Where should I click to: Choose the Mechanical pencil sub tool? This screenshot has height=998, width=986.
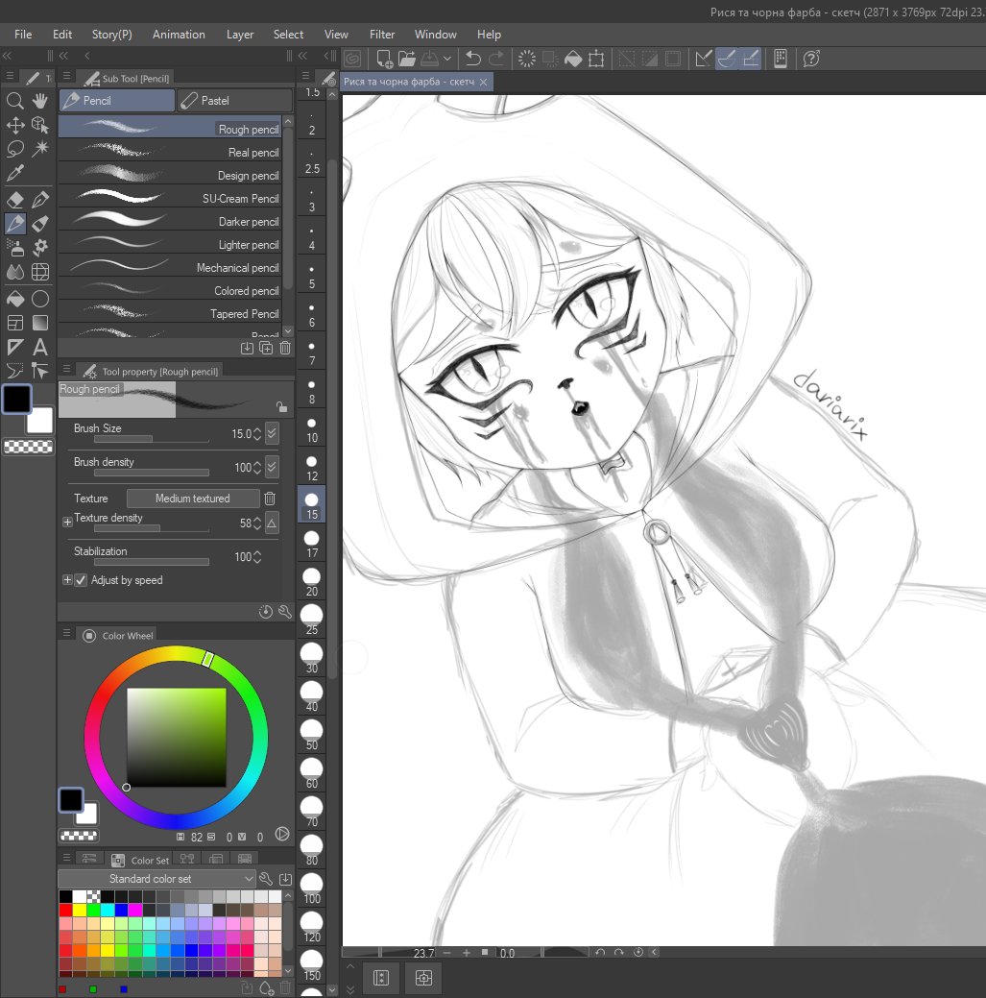pos(170,267)
